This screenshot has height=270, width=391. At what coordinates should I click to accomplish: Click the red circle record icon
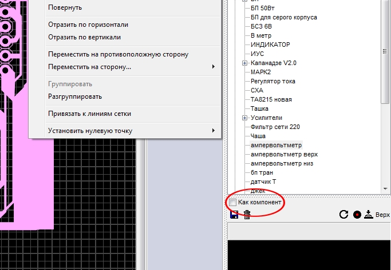click(357, 215)
